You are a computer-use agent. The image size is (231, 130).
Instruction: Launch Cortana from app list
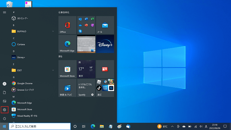pos(33,44)
